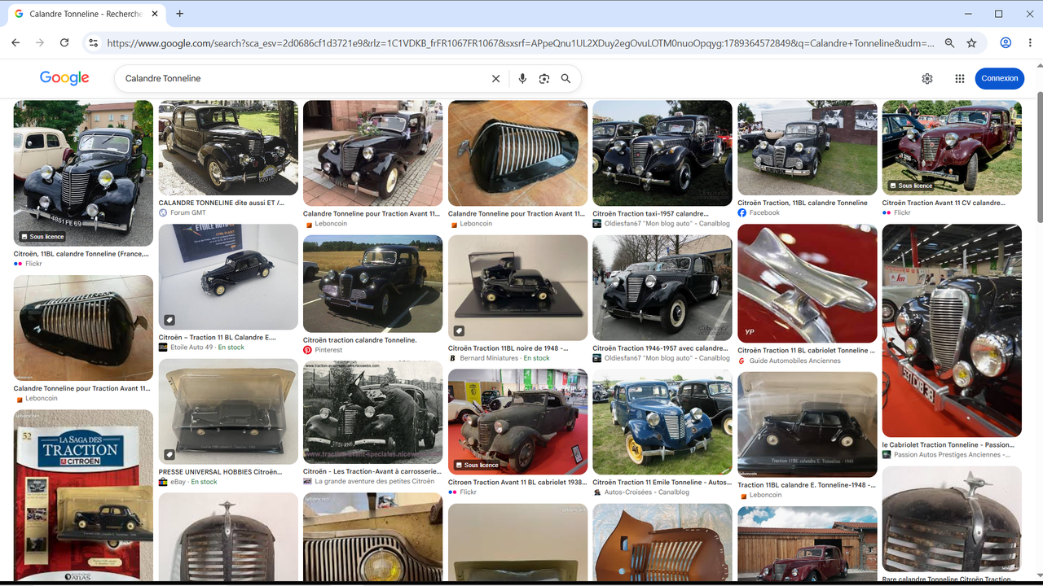
Task: Click 'Citroën Traction Avant 11 BL cabriolet 1938...' caption
Action: click(517, 483)
